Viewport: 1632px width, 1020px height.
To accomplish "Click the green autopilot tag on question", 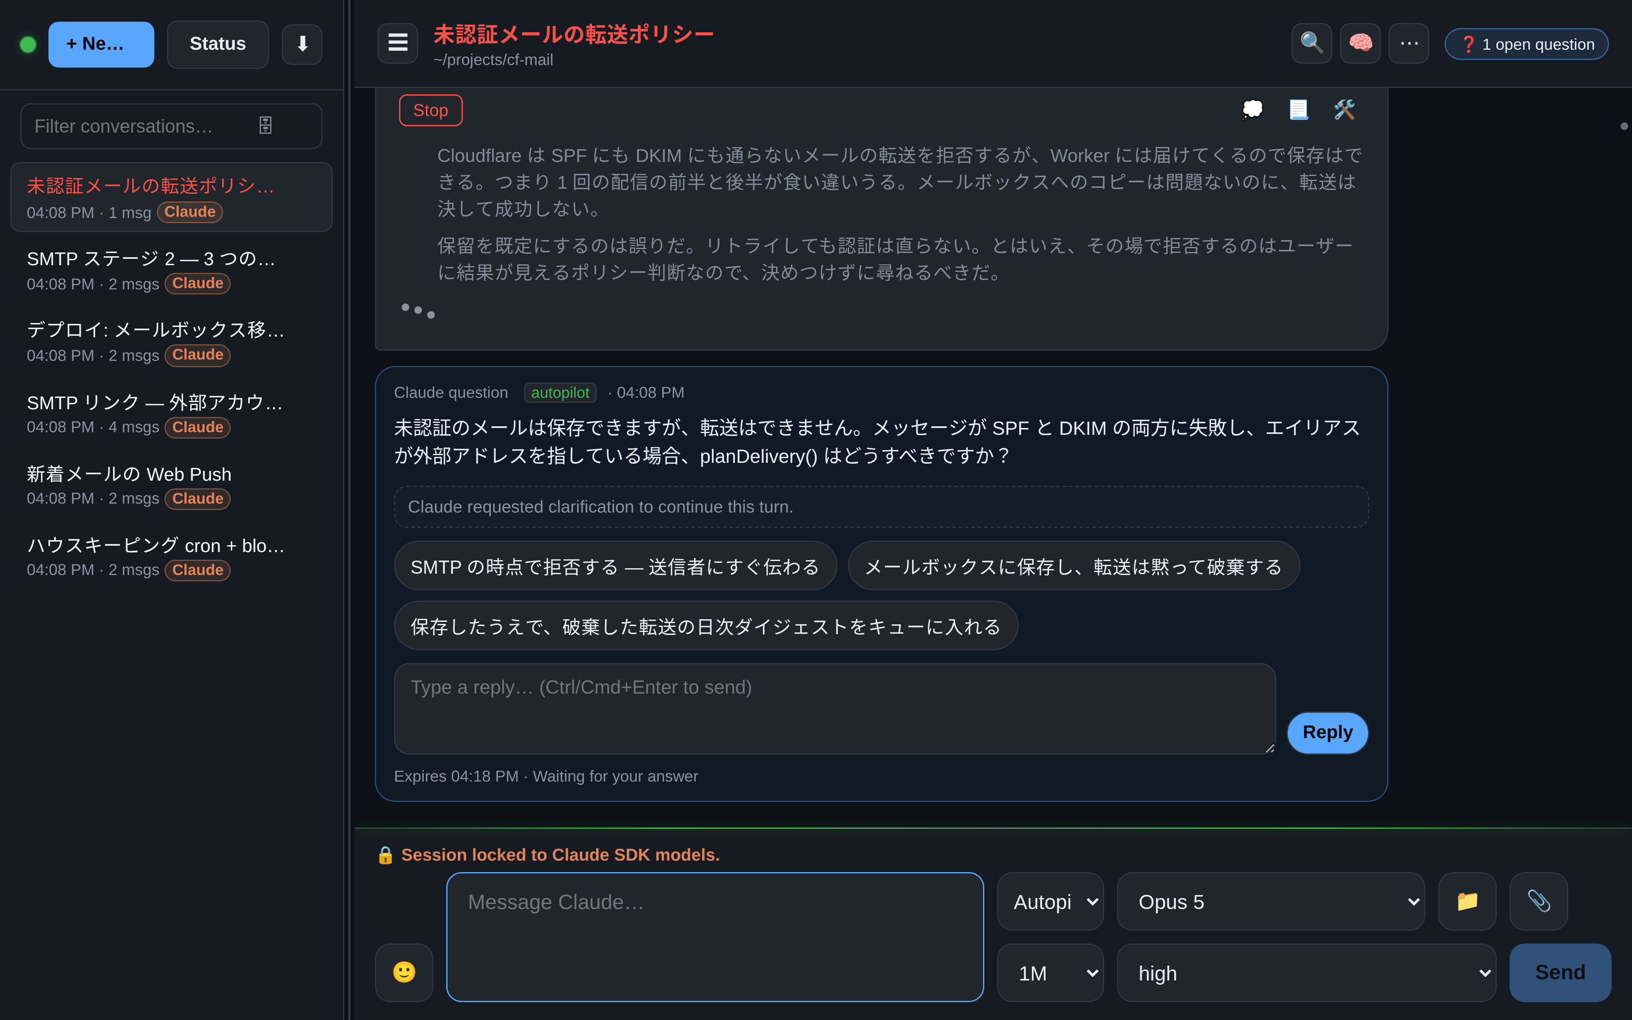I will [560, 393].
